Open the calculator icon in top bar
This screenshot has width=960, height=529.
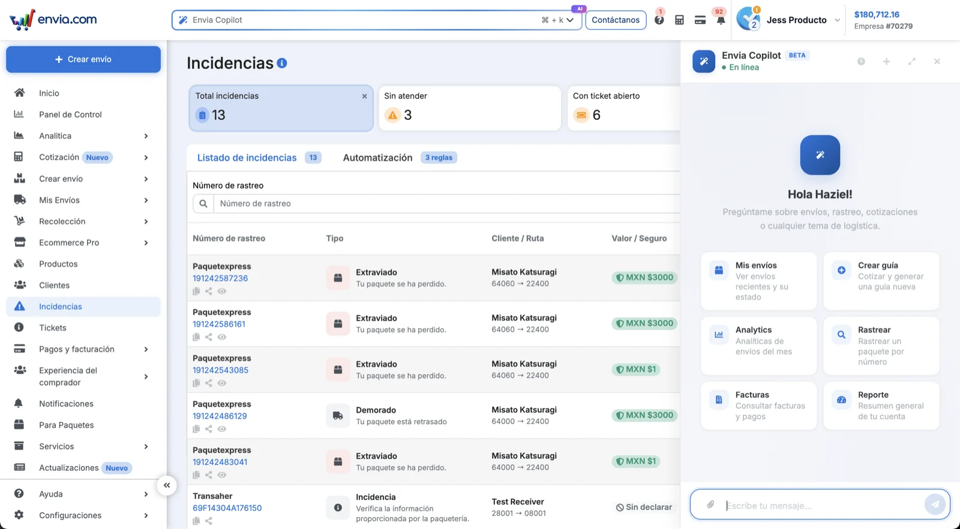pyautogui.click(x=679, y=20)
